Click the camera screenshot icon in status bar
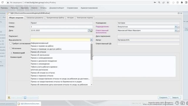 pyautogui.click(x=182, y=103)
